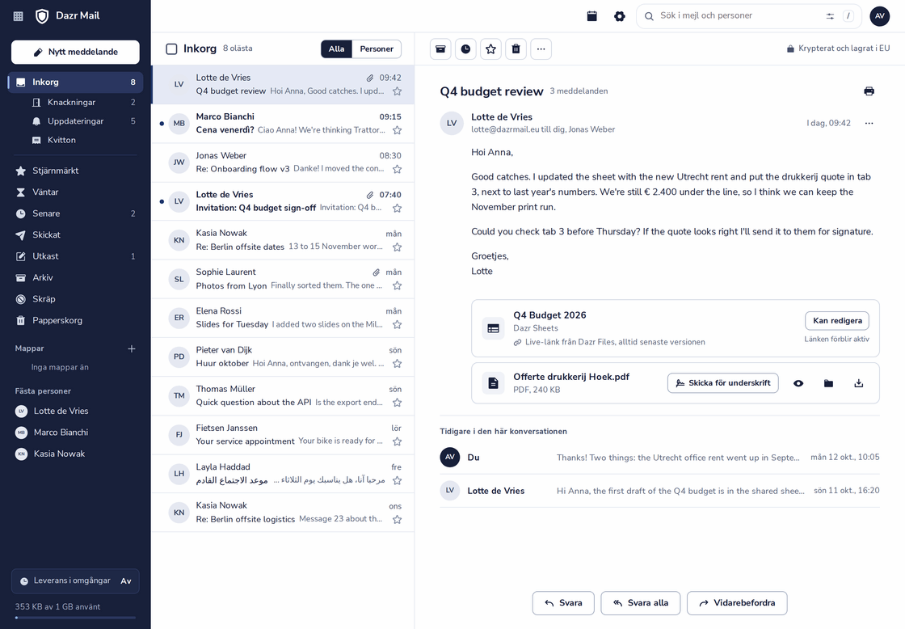905x629 pixels.
Task: Open pinned person Kasia Nowak
Action: click(75, 454)
